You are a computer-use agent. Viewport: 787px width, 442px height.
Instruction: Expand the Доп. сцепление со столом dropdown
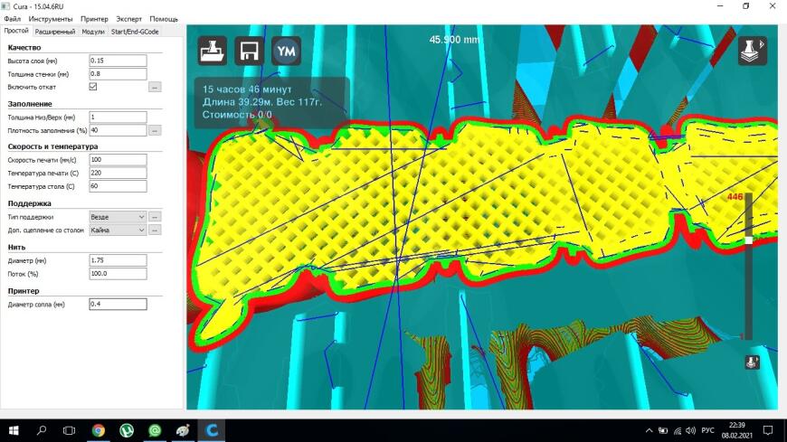pyautogui.click(x=118, y=230)
